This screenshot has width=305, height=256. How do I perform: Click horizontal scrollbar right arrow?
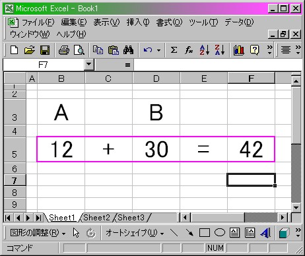coord(283,218)
